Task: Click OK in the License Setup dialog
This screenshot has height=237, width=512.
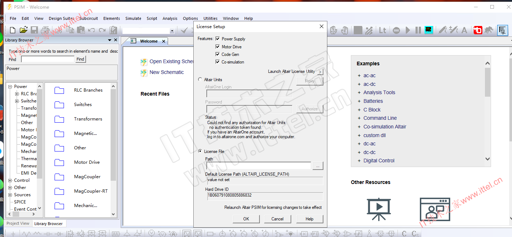Action: 246,219
